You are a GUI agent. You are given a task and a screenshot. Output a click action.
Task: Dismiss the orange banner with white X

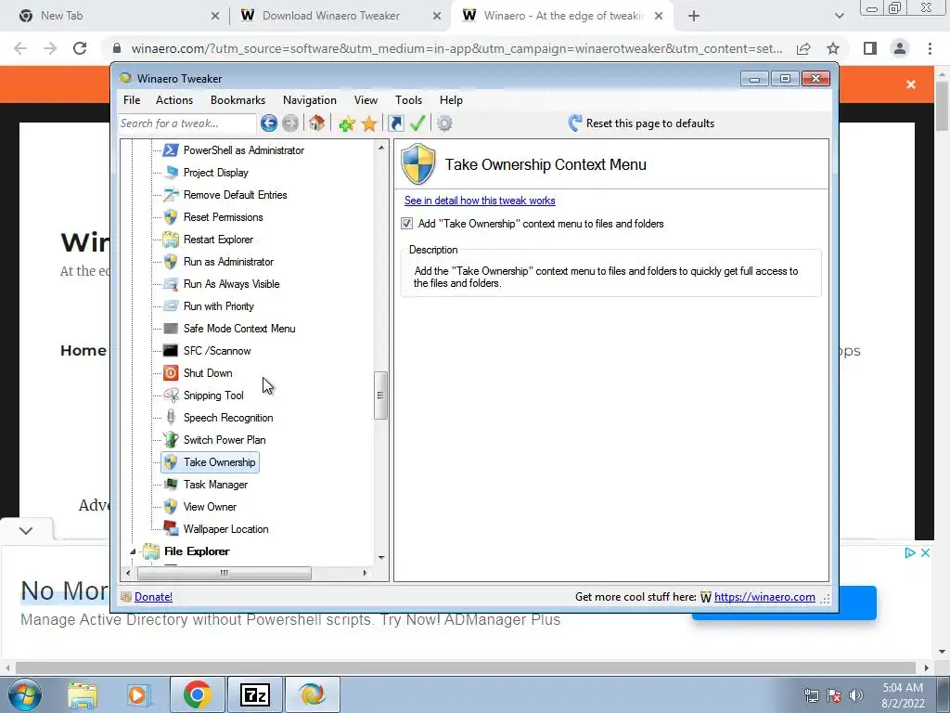tap(911, 84)
